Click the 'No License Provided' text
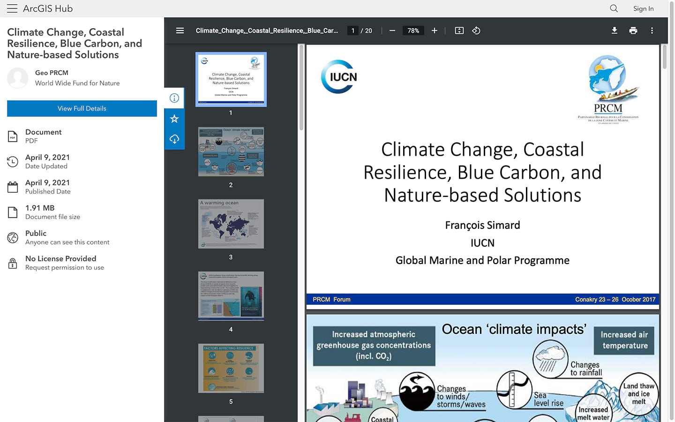This screenshot has width=675, height=422. 60,258
